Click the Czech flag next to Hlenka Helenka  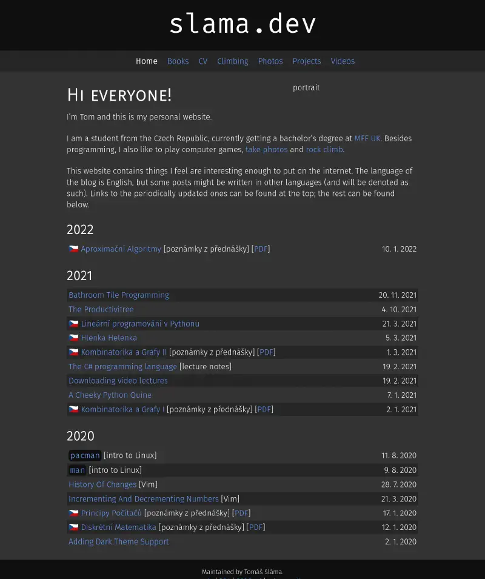[73, 338]
